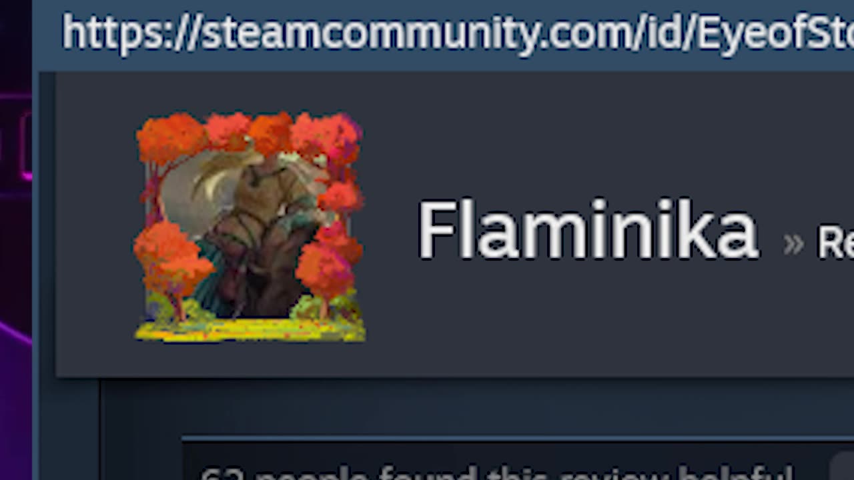Screen dimensions: 854x480
Task: Click the yellow ground strip of avatar
Action: [250, 329]
